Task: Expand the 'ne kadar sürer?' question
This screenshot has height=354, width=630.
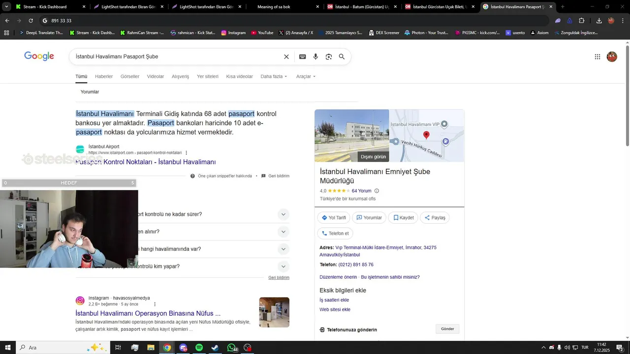Action: click(x=283, y=214)
